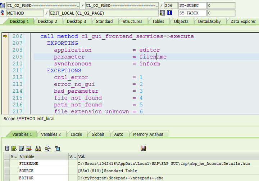Open the blue information icon
Screen dimensions: 259x181
pos(170,13)
